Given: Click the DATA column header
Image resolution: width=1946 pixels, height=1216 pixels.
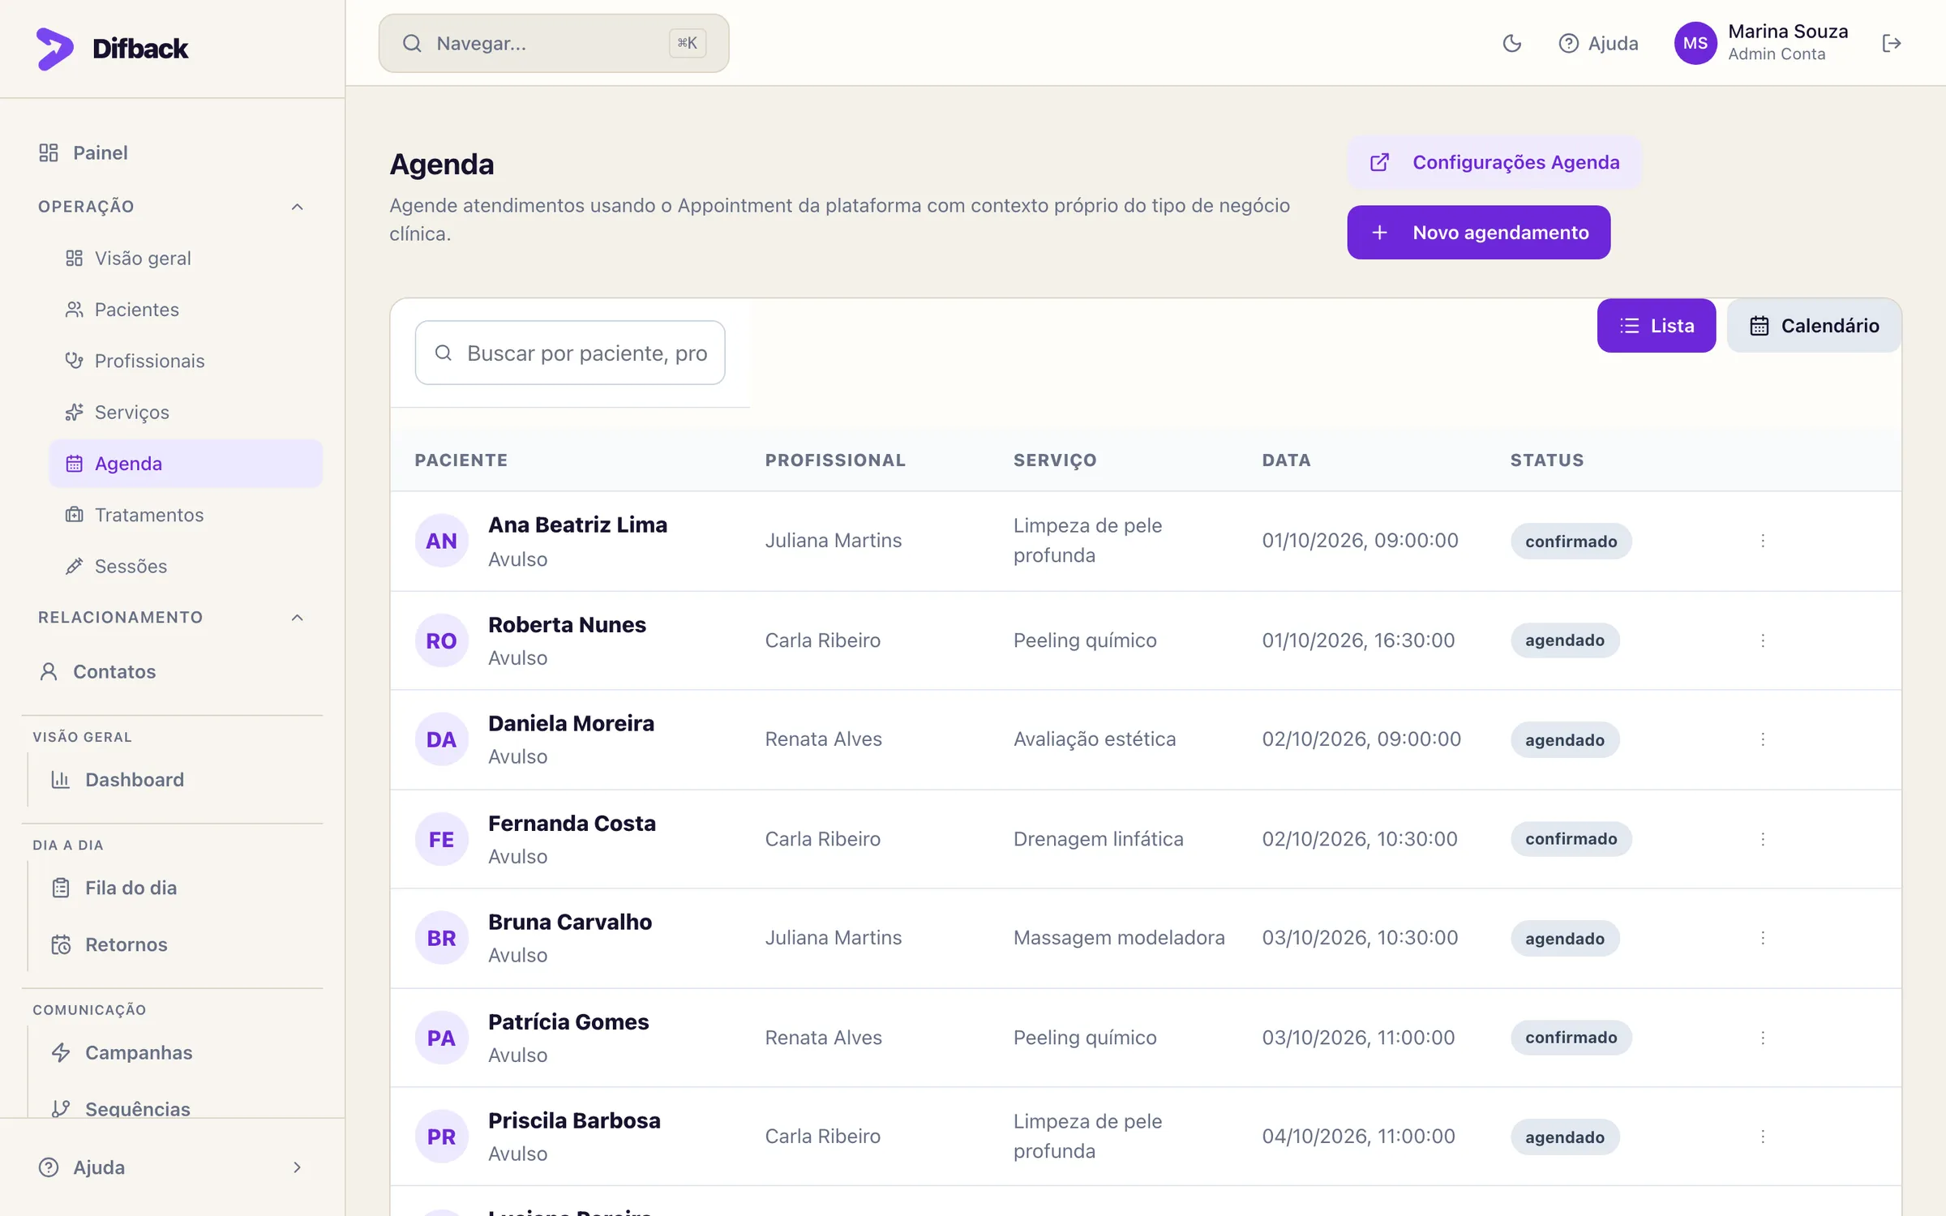Looking at the screenshot, I should [1286, 460].
